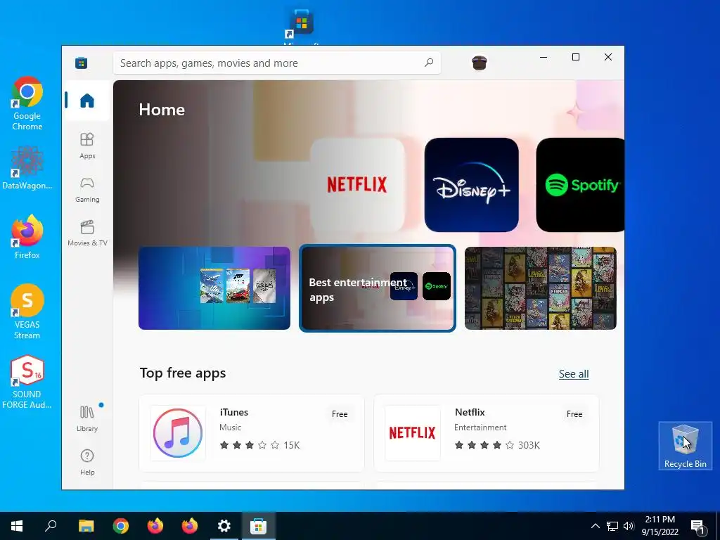Open the user profile avatar

[480, 63]
